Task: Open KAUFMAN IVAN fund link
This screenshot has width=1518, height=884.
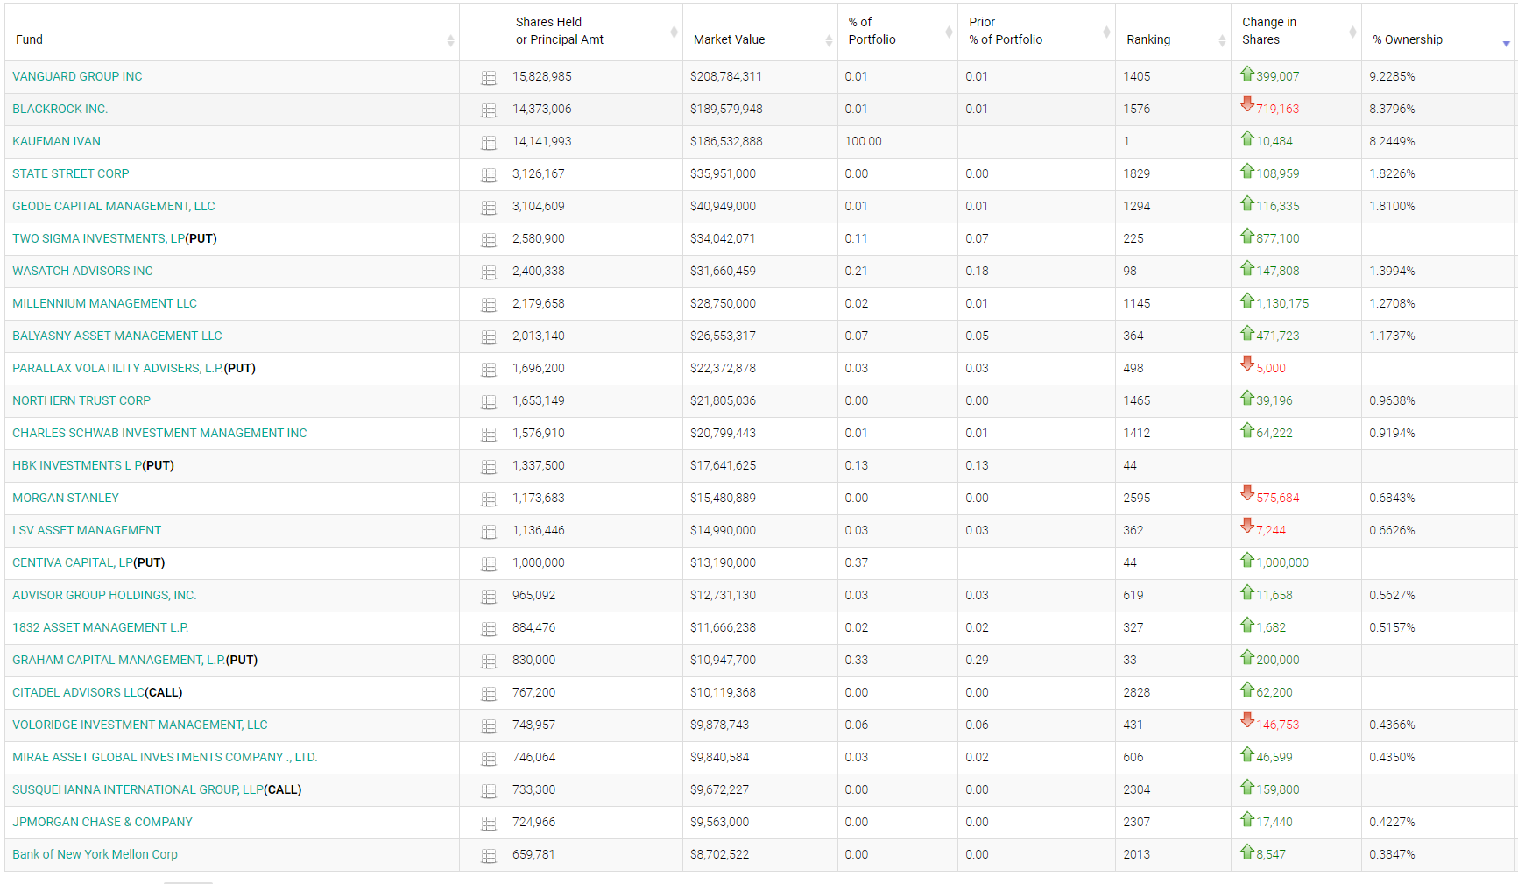Action: click(56, 141)
